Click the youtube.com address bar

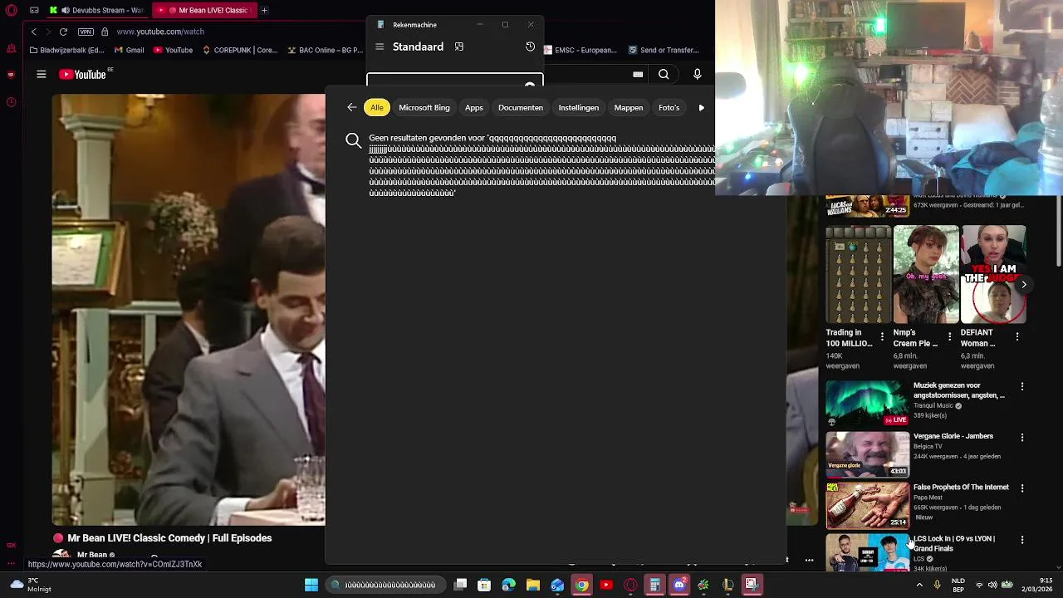[159, 32]
